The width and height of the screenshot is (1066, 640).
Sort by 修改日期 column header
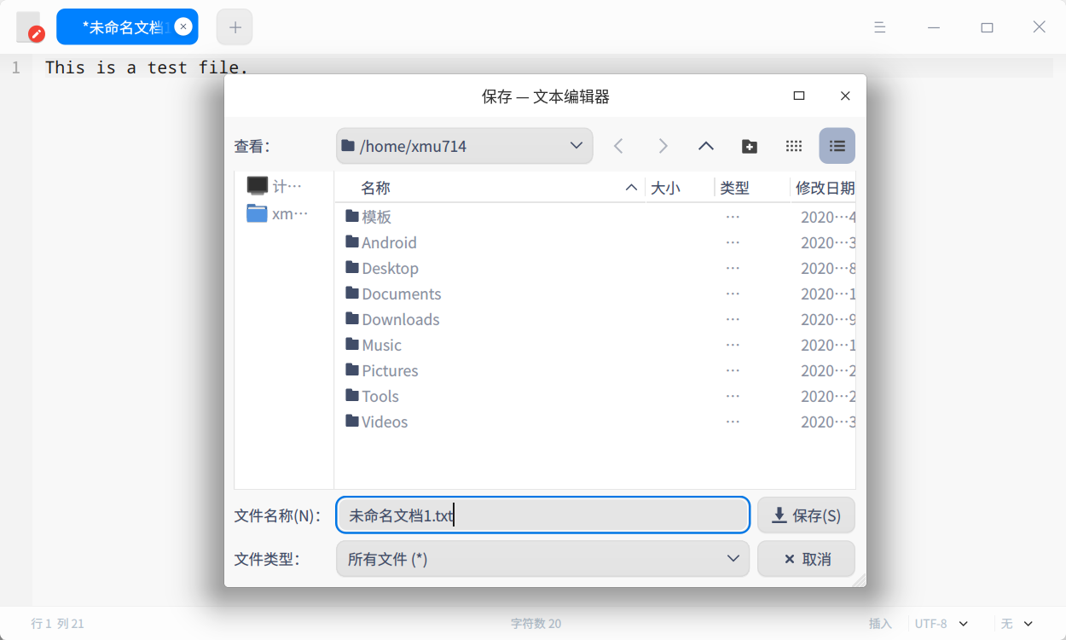[x=824, y=188]
